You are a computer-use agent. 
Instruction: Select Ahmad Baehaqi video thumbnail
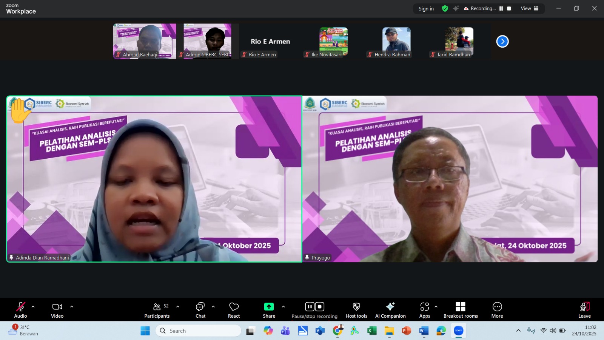click(x=145, y=41)
